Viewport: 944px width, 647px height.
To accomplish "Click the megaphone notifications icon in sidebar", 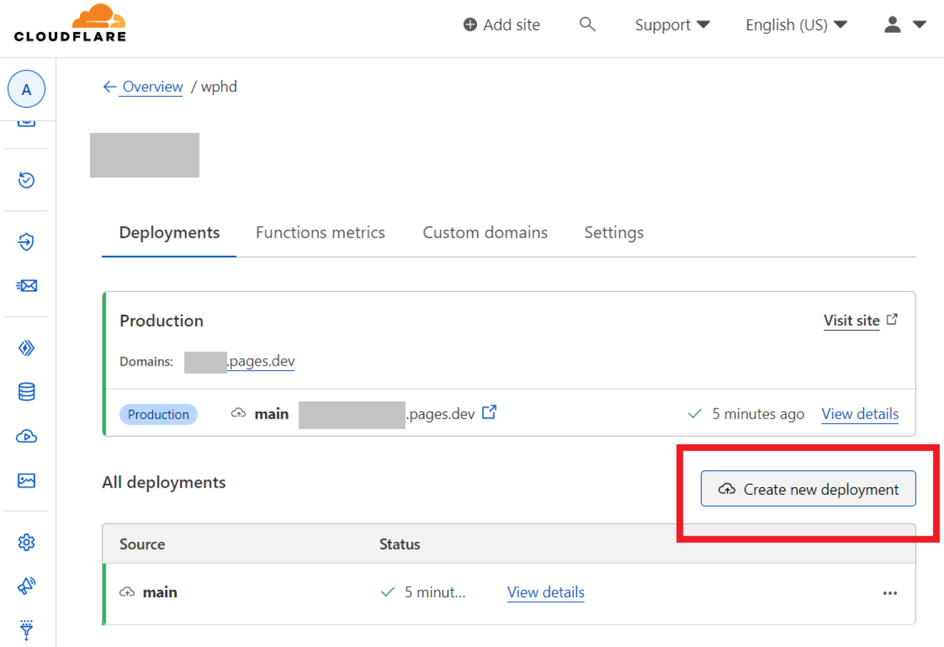I will (x=26, y=586).
